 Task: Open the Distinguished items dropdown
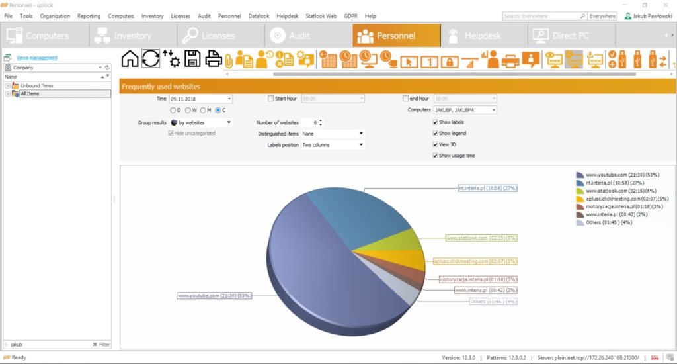[333, 134]
